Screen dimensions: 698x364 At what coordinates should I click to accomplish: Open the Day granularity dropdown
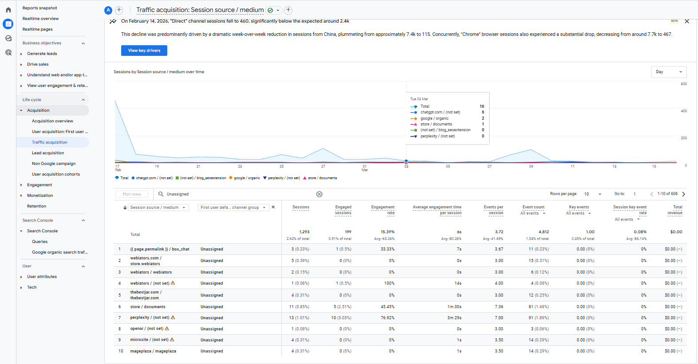coord(669,72)
